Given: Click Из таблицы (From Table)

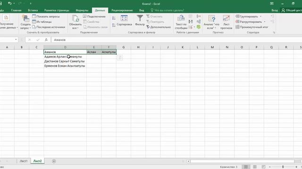Looking at the screenshot, I should tap(42, 22).
